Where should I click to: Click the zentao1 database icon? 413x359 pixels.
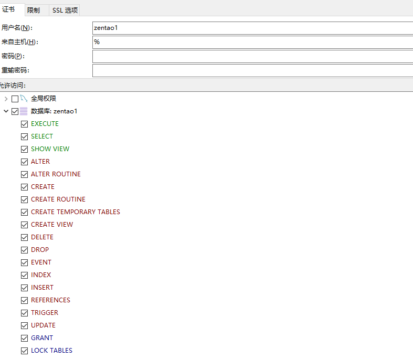tap(24, 111)
